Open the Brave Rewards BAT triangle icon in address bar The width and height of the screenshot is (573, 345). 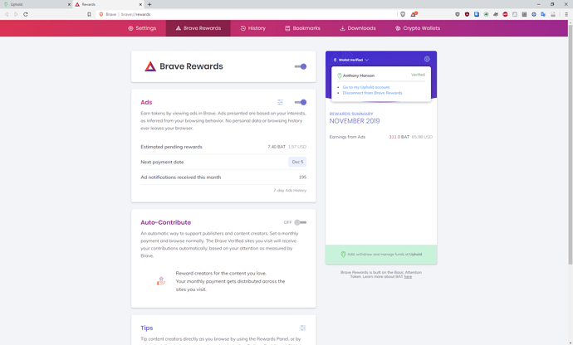414,14
